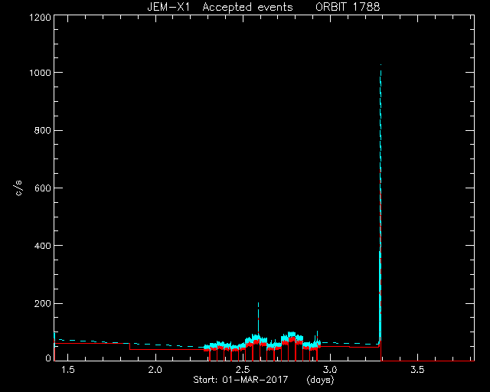Viewport: 490px width, 392px height.
Task: Click the 1000 y-axis tick label
Action: point(40,73)
